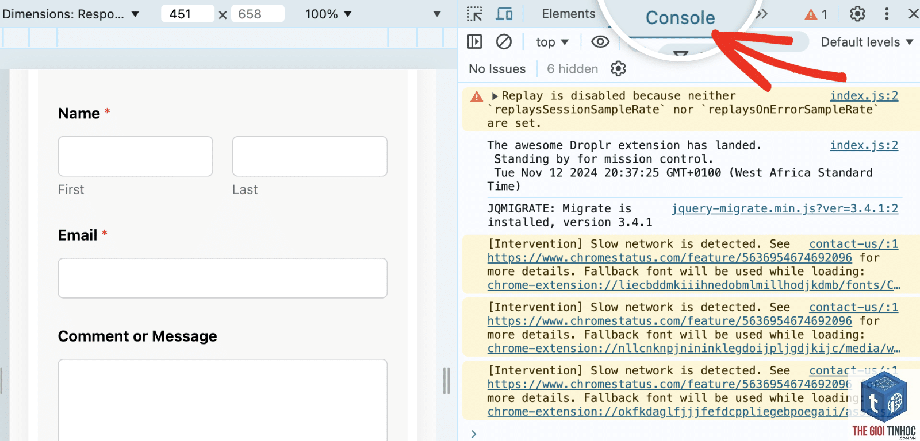The width and height of the screenshot is (920, 441).
Task: Click the JQMIGRATE message text
Action: click(570, 215)
